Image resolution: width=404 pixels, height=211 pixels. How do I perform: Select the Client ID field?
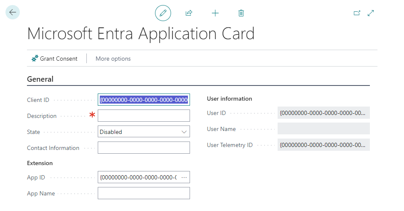(144, 100)
